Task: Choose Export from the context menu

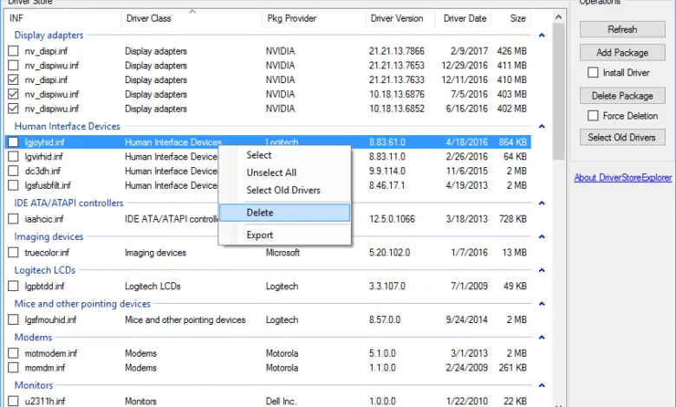Action: 259,235
